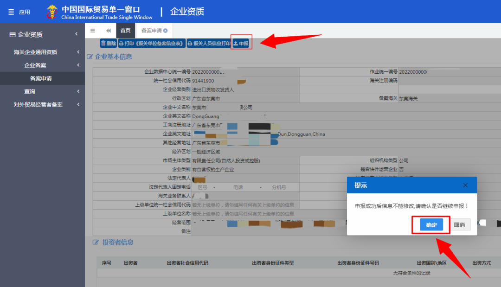Image resolution: width=501 pixels, height=287 pixels.
Task: Print the 报关单位备案信息表 form
Action: 152,43
